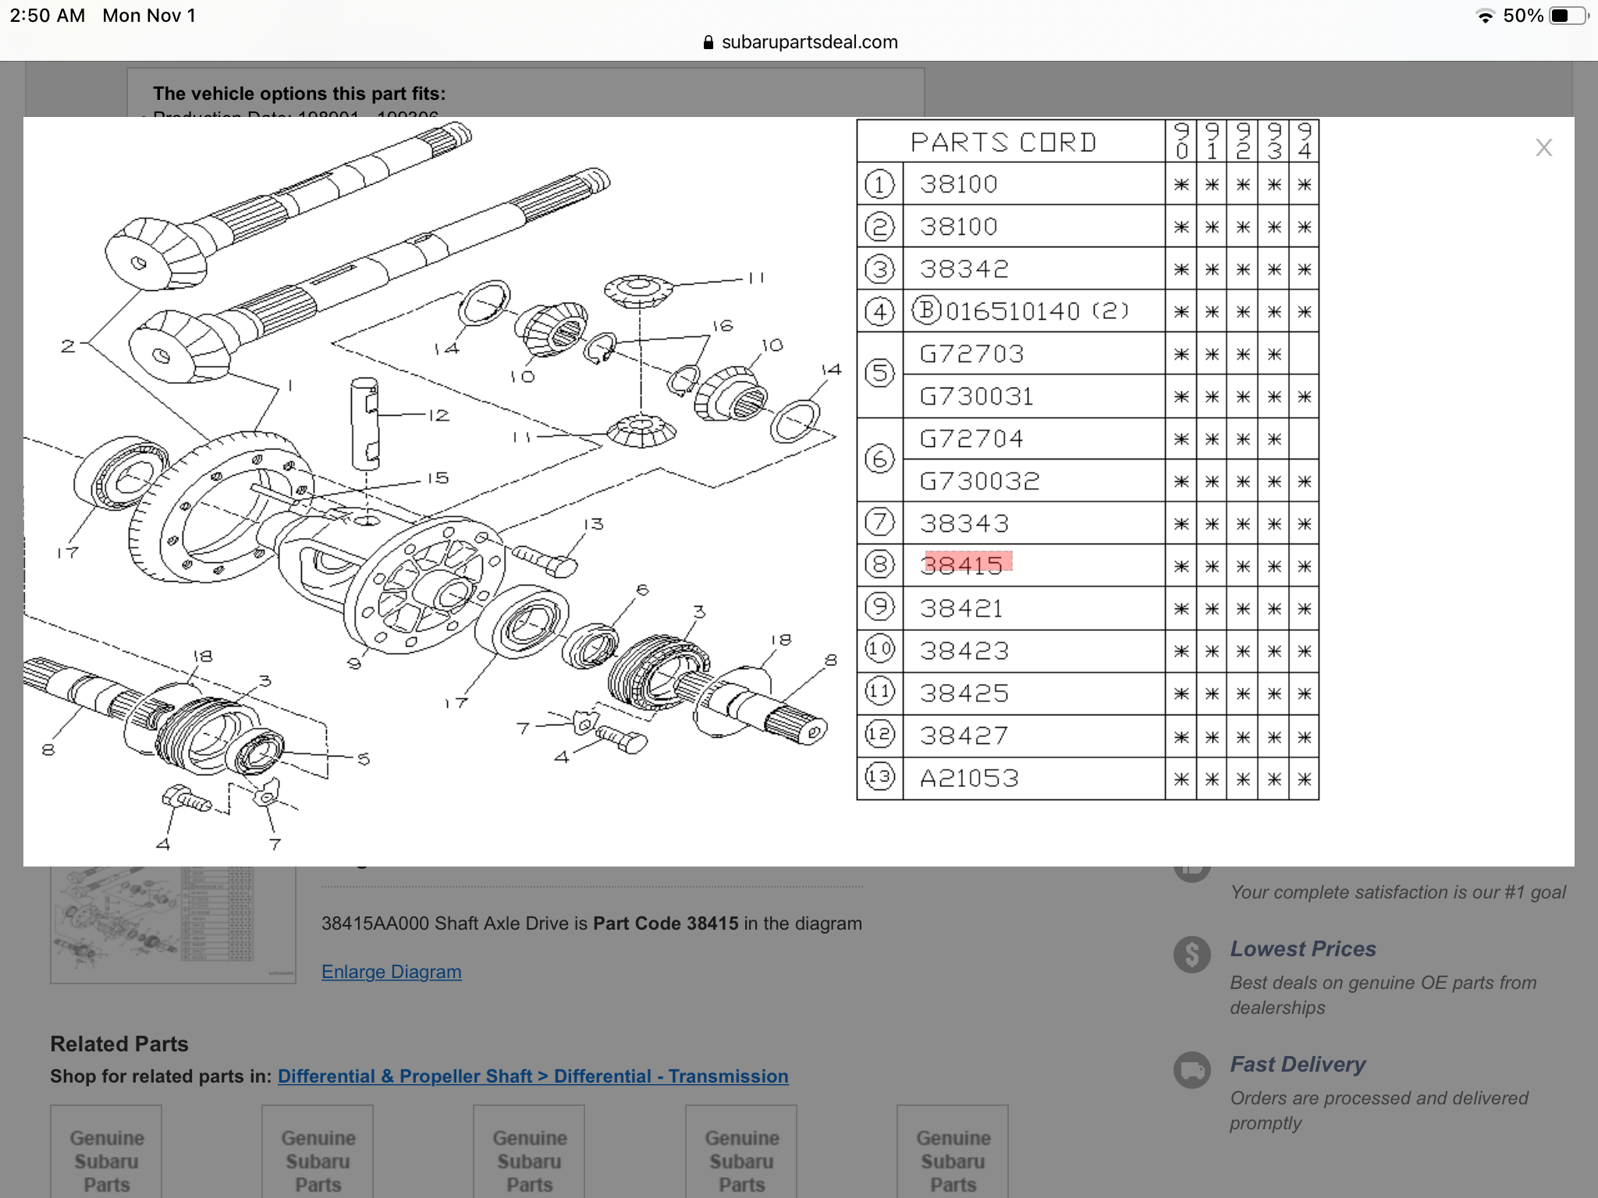Screen dimensions: 1598x1198
Task: Tap the battery status icon
Action: click(x=1568, y=16)
